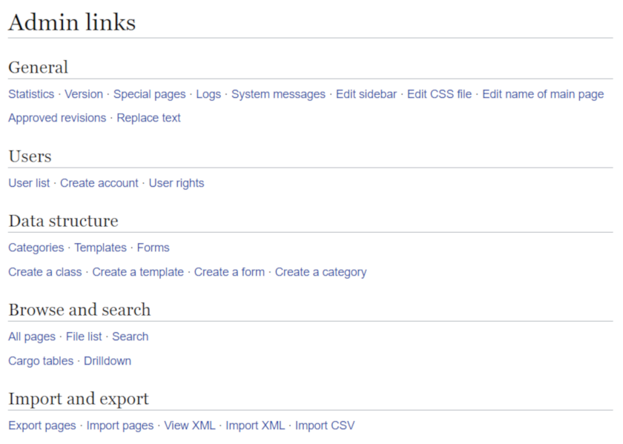Open System messages link
The height and width of the screenshot is (444, 623).
click(x=278, y=94)
